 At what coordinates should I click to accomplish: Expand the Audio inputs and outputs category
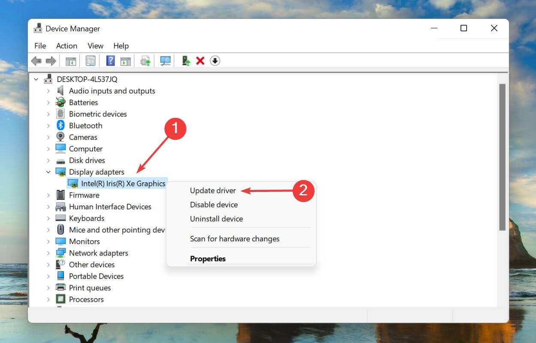[x=48, y=91]
